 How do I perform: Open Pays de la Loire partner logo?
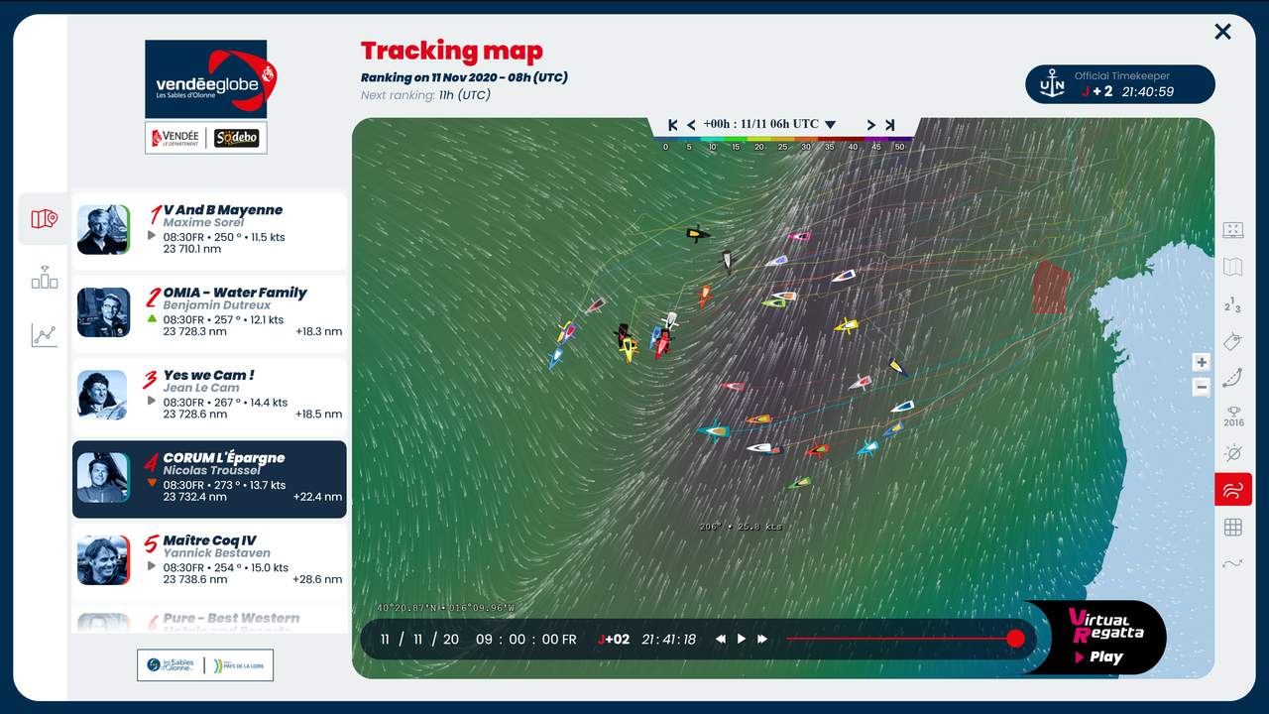tap(239, 665)
